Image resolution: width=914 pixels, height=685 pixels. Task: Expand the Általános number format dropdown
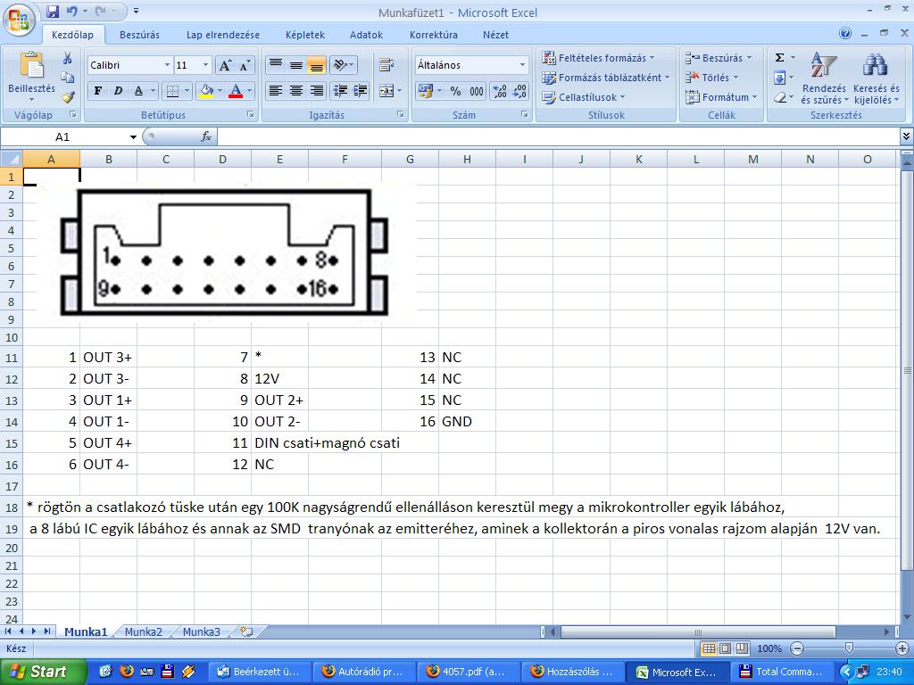(x=522, y=65)
